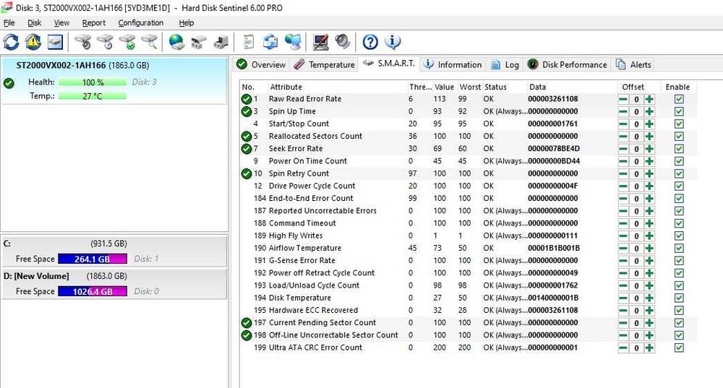Click the disk with green checkmark icon
Screen dimensions: 723x388
point(127,42)
